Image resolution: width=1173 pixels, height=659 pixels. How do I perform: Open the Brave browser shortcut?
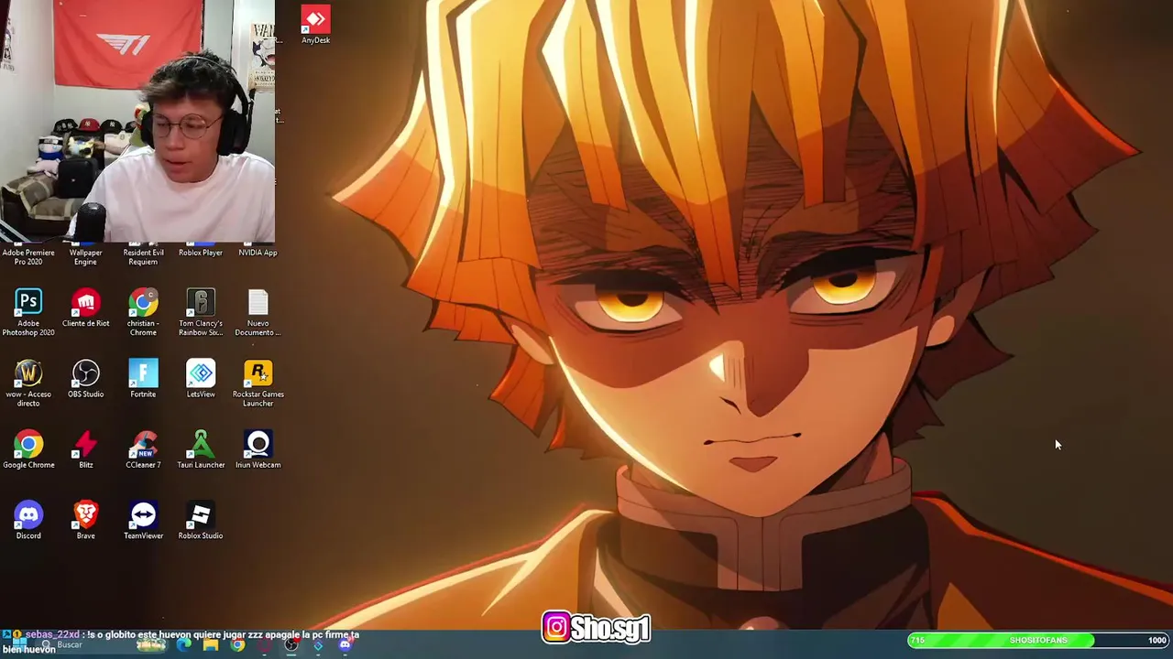pyautogui.click(x=85, y=521)
